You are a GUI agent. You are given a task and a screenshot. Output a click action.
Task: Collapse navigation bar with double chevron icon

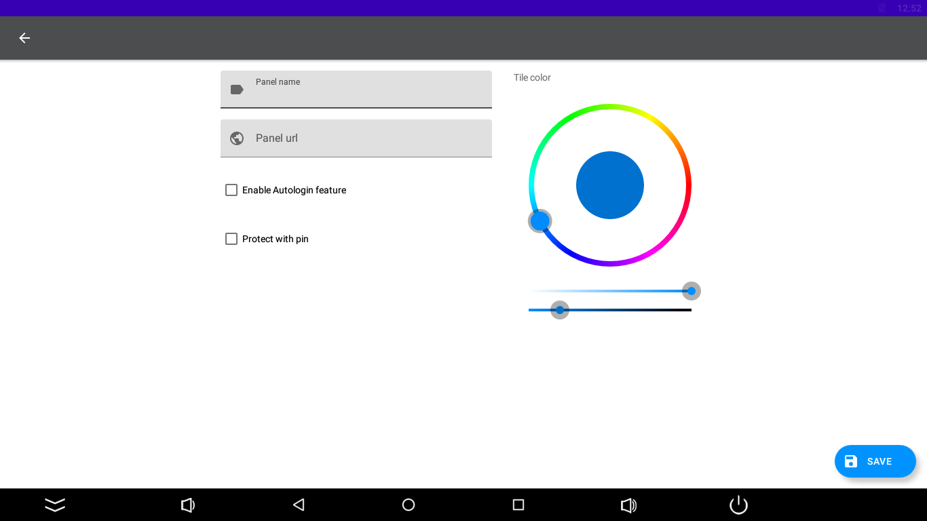point(55,505)
